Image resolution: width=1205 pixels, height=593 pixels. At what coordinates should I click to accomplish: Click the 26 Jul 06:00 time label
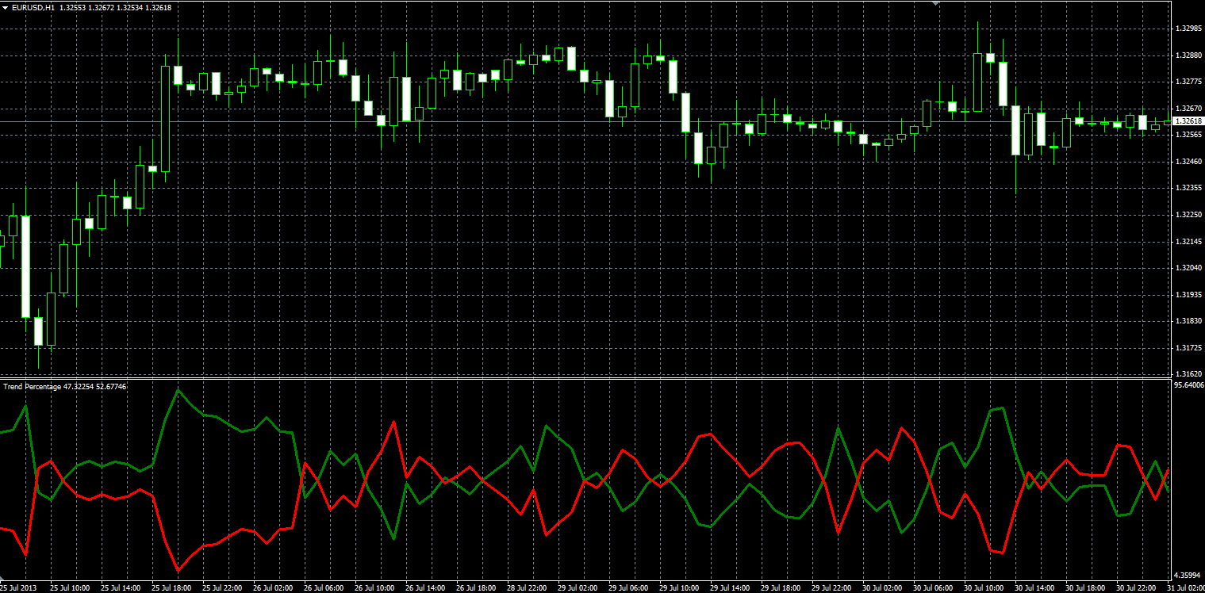323,588
